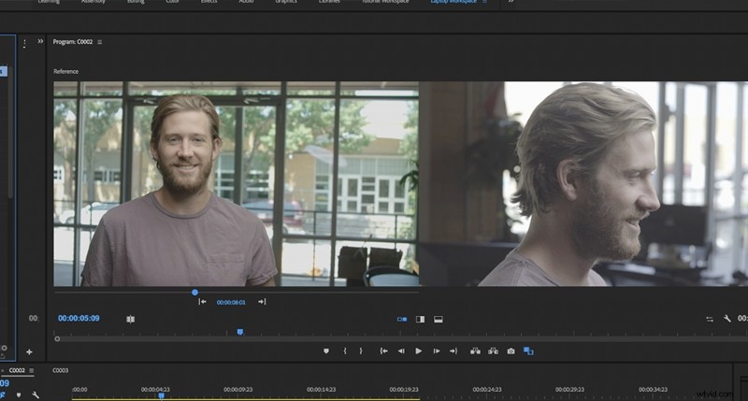The height and width of the screenshot is (401, 748).
Task: Click the program timecode 00:00:05:09
Action: (79, 318)
